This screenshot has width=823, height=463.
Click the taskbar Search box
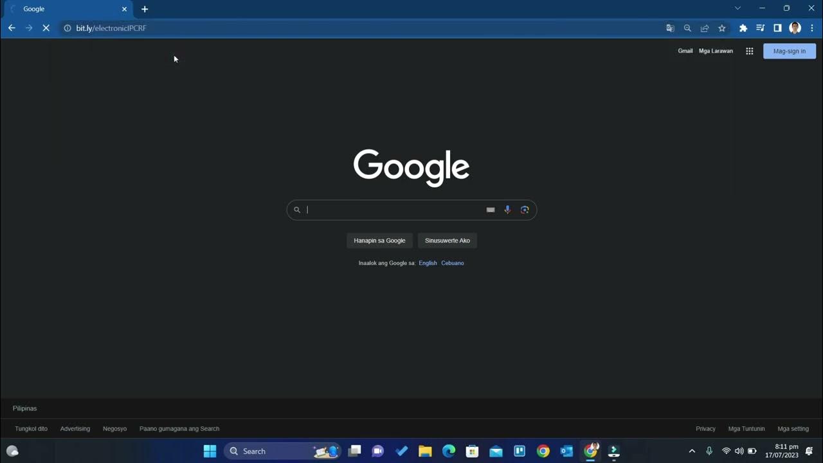point(282,451)
